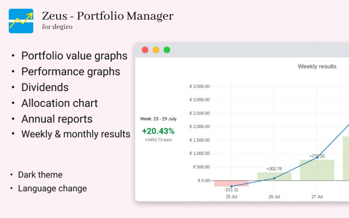Click the red close window button
349x218 pixels.
point(145,50)
